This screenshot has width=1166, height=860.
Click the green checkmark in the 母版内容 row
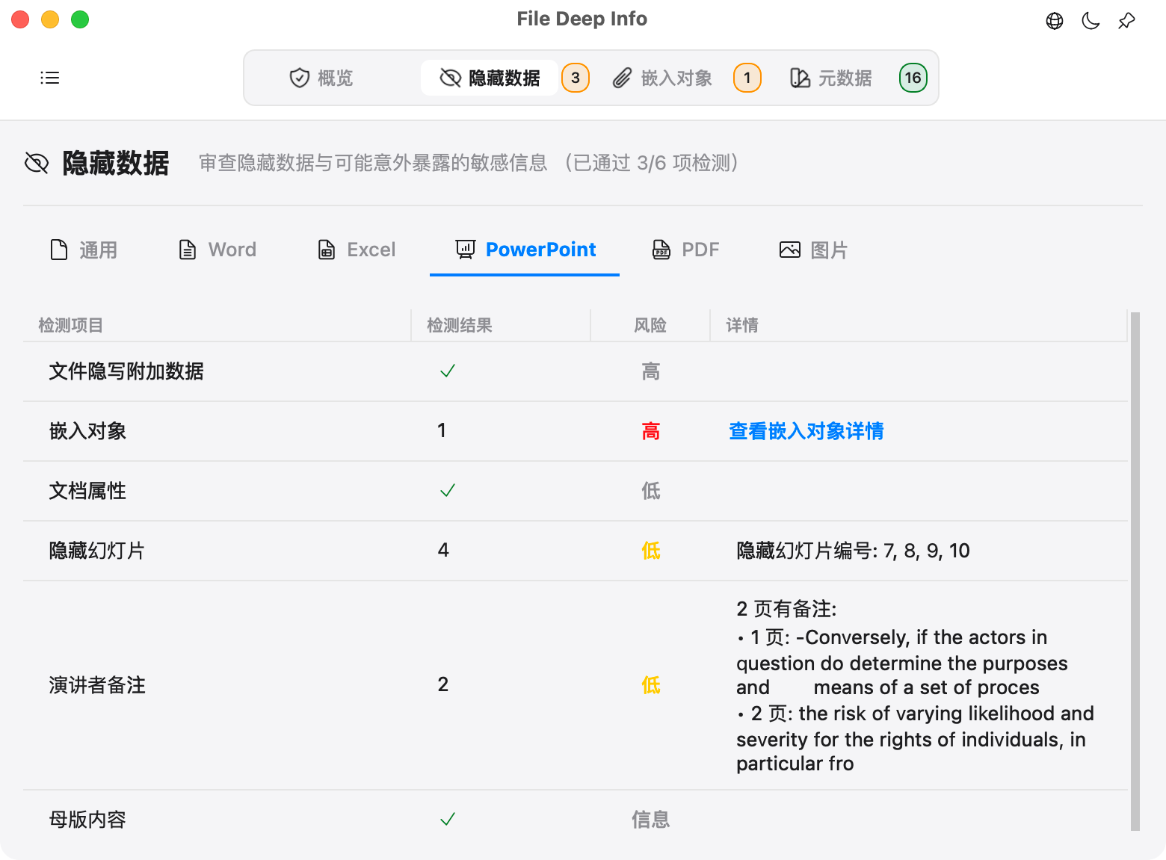click(x=448, y=820)
